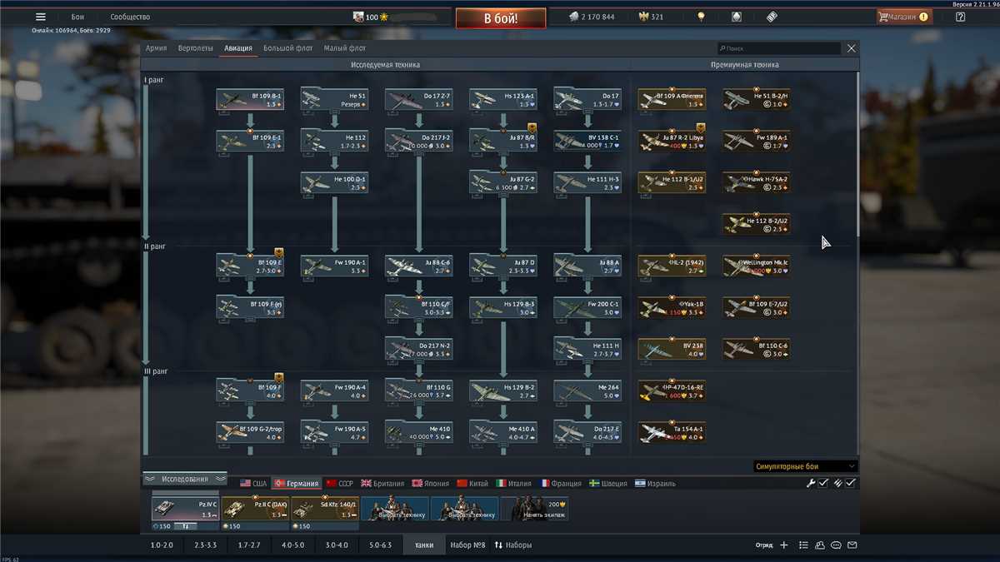The image size is (1000, 562).
Task: Open the hamburger main menu
Action: coord(40,17)
